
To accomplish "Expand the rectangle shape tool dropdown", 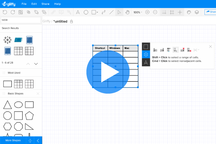I will coord(98,12).
